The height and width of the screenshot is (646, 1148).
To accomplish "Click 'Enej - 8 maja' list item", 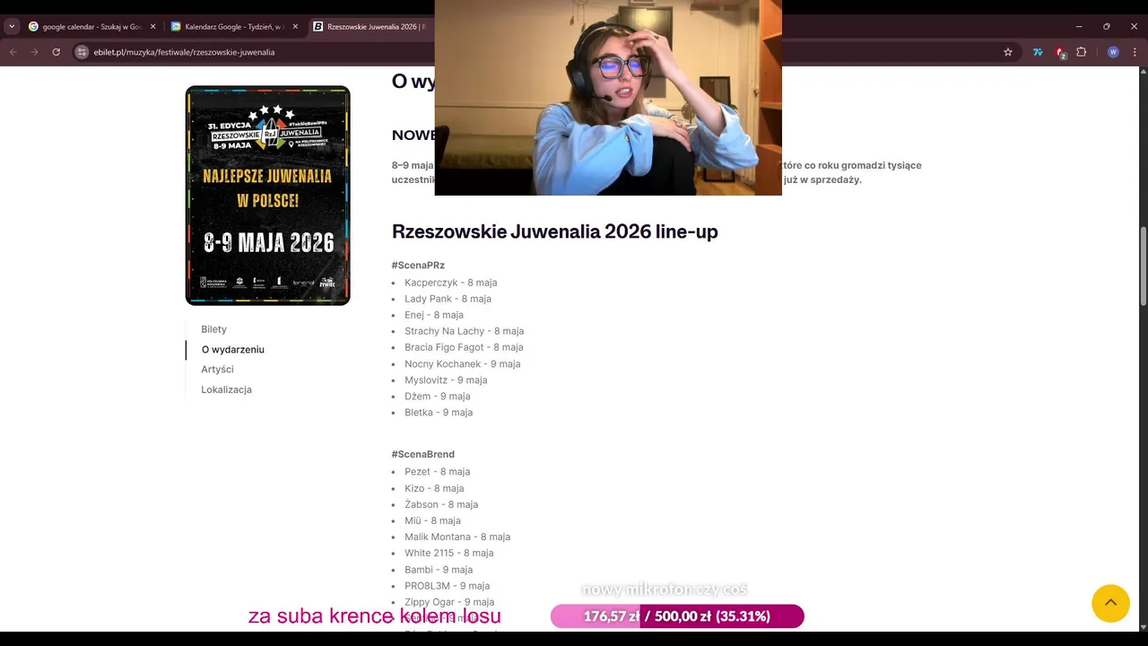I will point(434,315).
